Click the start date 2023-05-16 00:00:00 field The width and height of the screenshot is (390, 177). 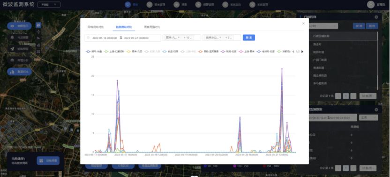pyautogui.click(x=105, y=38)
